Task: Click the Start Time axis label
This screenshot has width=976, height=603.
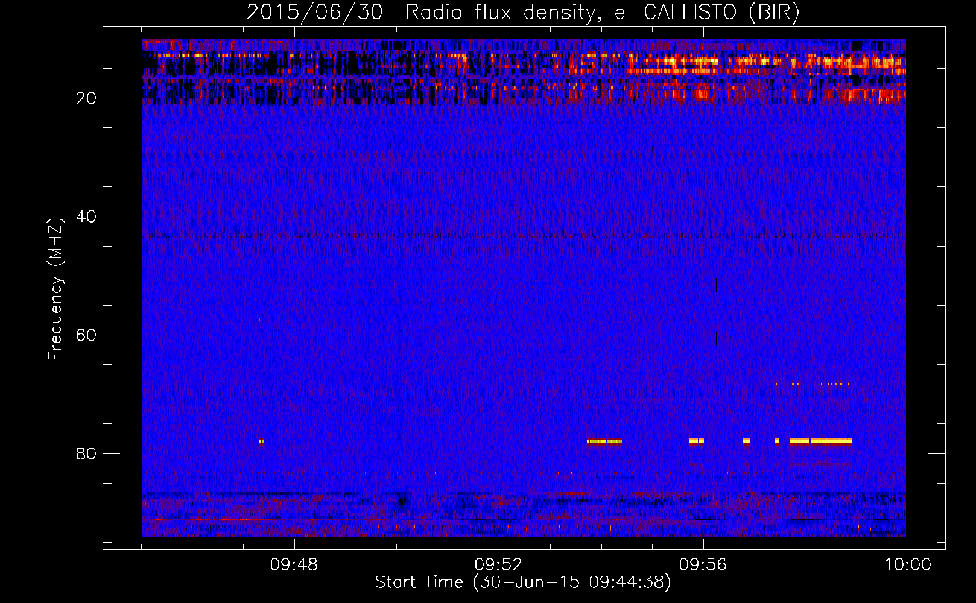Action: tap(523, 582)
